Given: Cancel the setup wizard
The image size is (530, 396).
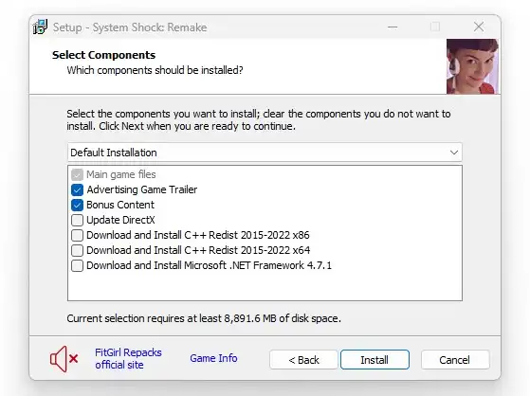Looking at the screenshot, I should tap(455, 360).
